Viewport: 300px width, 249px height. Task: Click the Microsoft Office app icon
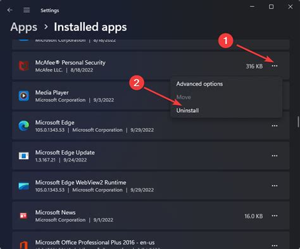pyautogui.click(x=24, y=245)
